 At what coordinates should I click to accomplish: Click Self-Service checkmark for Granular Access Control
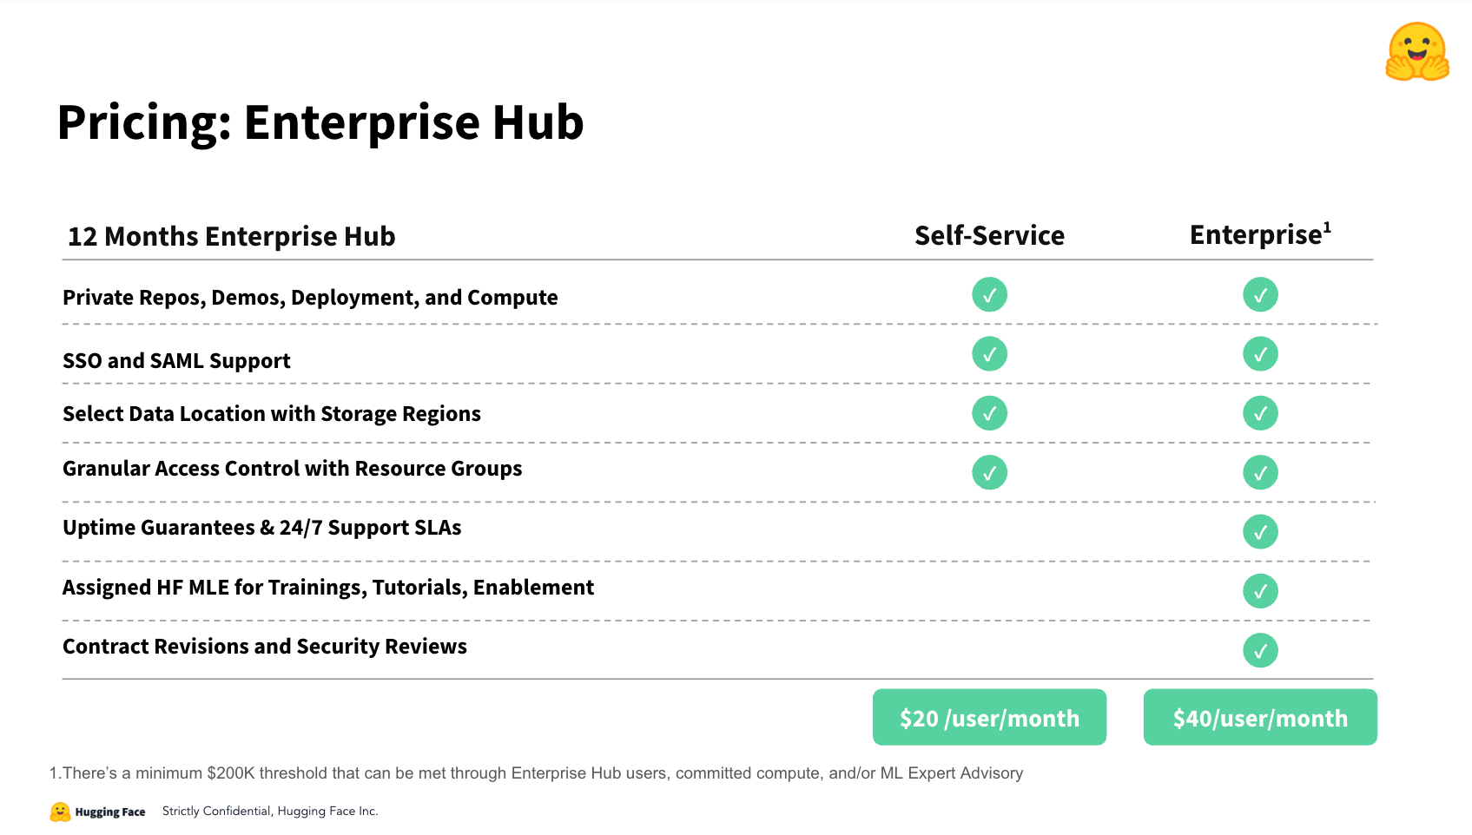click(989, 473)
